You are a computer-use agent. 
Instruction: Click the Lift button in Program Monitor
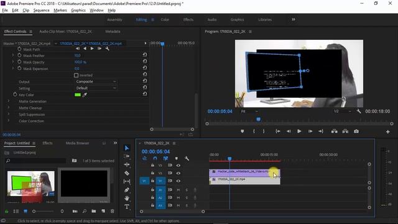click(x=335, y=131)
